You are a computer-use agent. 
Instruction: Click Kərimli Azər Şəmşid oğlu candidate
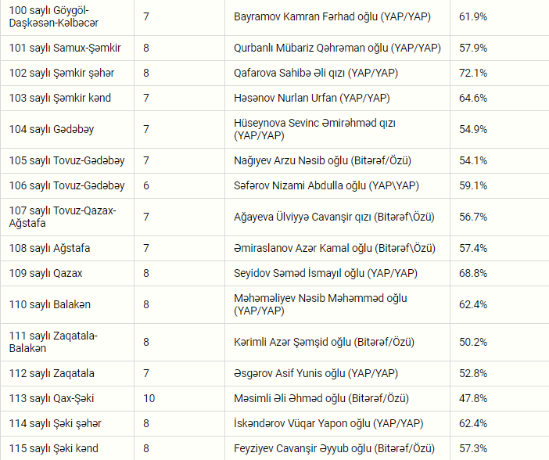pyautogui.click(x=324, y=342)
